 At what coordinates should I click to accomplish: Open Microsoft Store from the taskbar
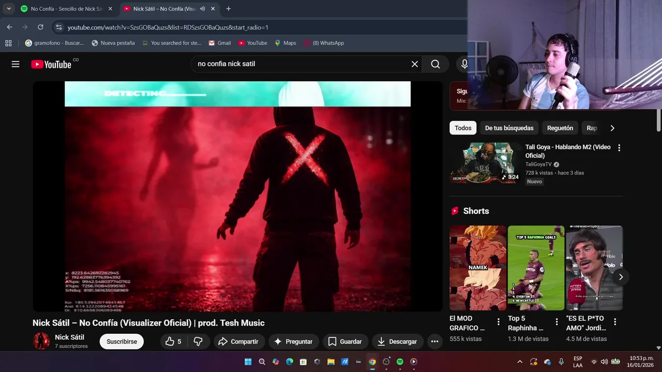coord(303,362)
